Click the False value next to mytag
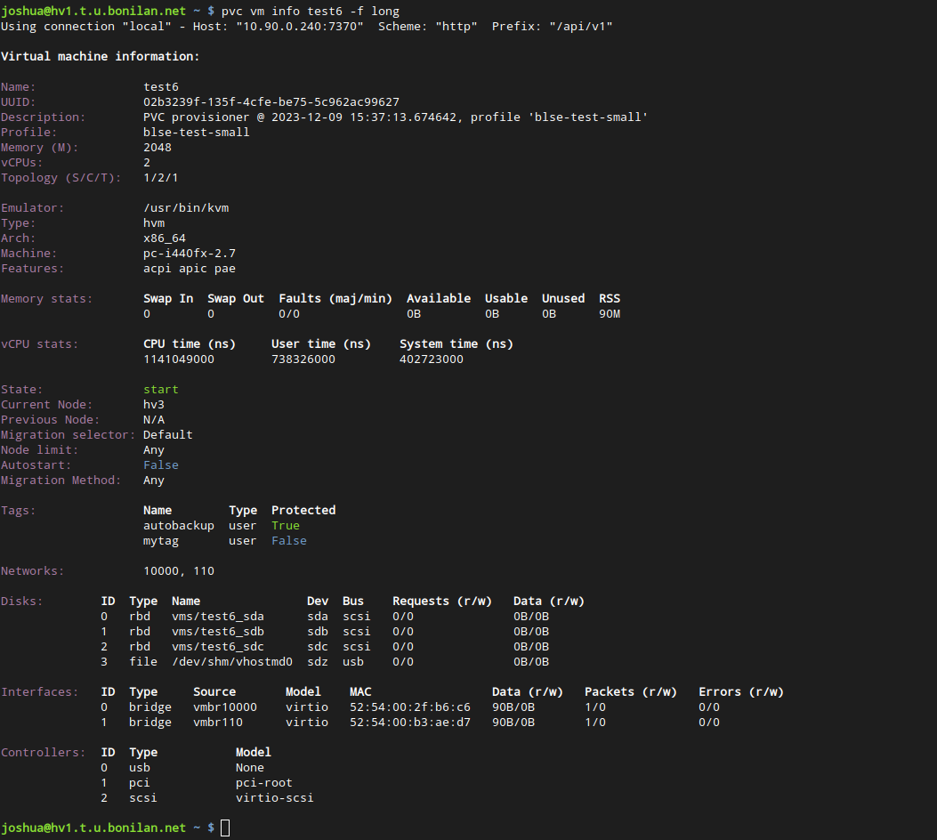 (288, 540)
